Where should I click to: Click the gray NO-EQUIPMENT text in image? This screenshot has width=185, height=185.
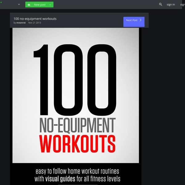pos(77,125)
